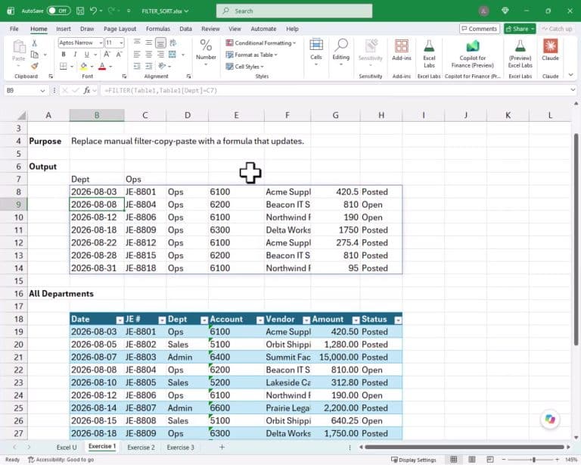Click the Search box in title bar
The image size is (581, 465).
coord(294,11)
